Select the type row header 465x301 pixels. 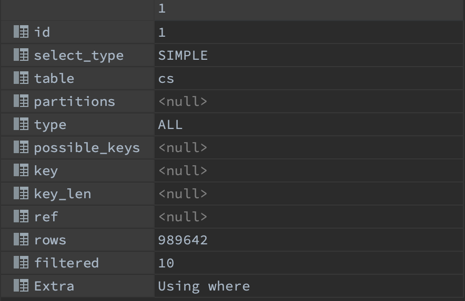(50, 124)
